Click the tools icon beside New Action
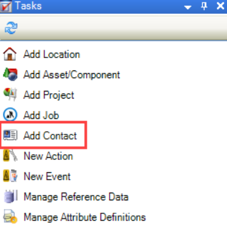 tap(10, 156)
